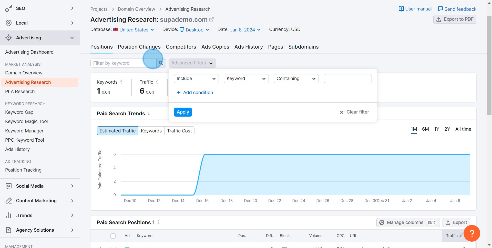Open the Include condition dropdown
492x248 pixels.
click(x=196, y=78)
